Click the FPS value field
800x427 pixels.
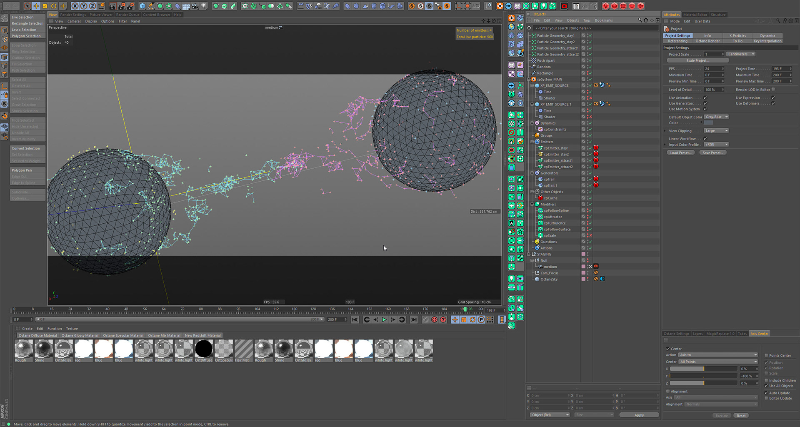[x=714, y=69]
